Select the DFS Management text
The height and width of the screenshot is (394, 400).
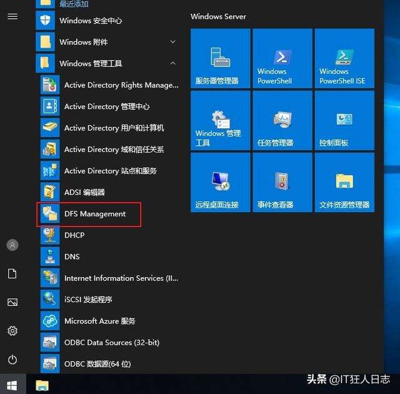coord(95,214)
